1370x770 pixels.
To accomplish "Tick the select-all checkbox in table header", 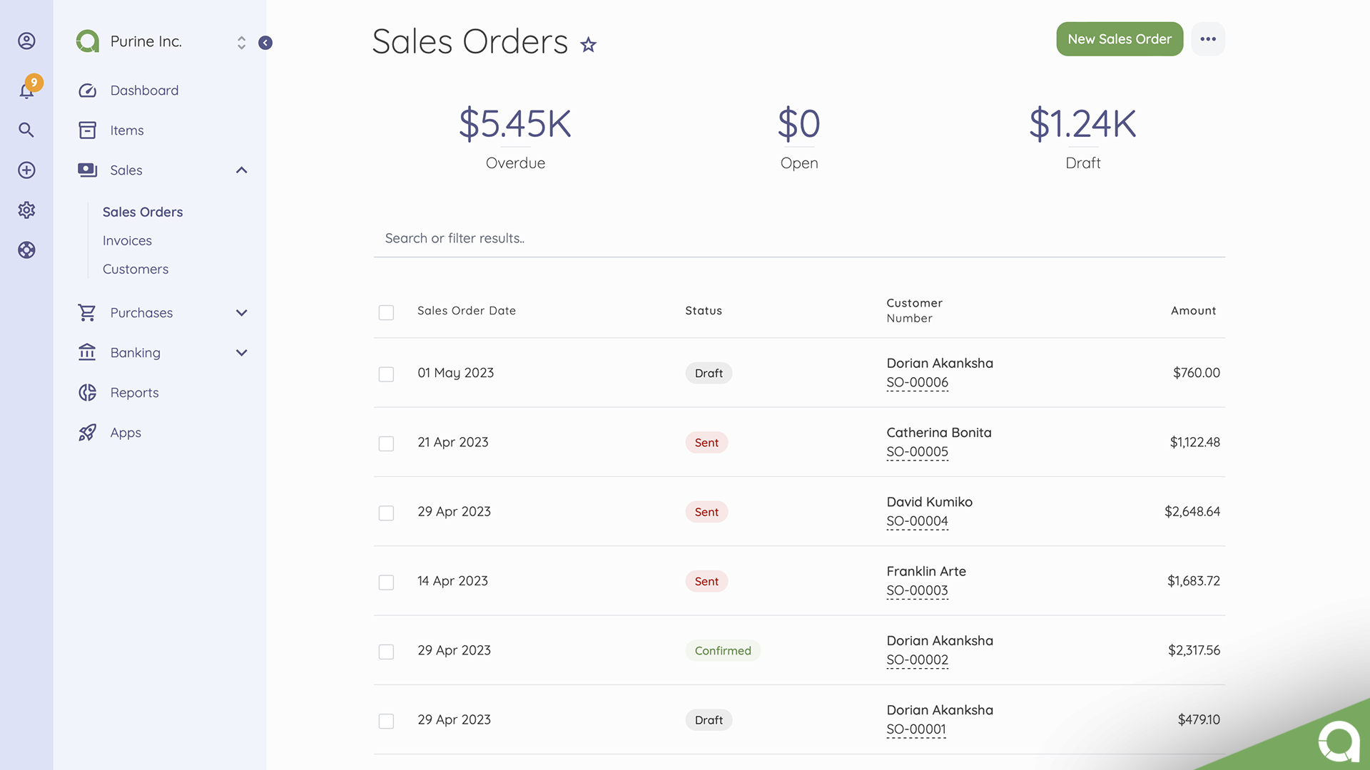I will 386,312.
